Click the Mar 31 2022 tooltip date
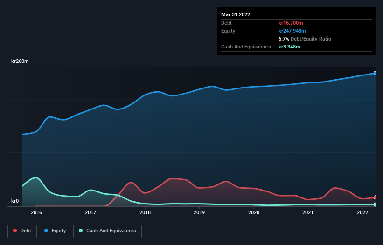The width and height of the screenshot is (383, 245). pos(236,14)
